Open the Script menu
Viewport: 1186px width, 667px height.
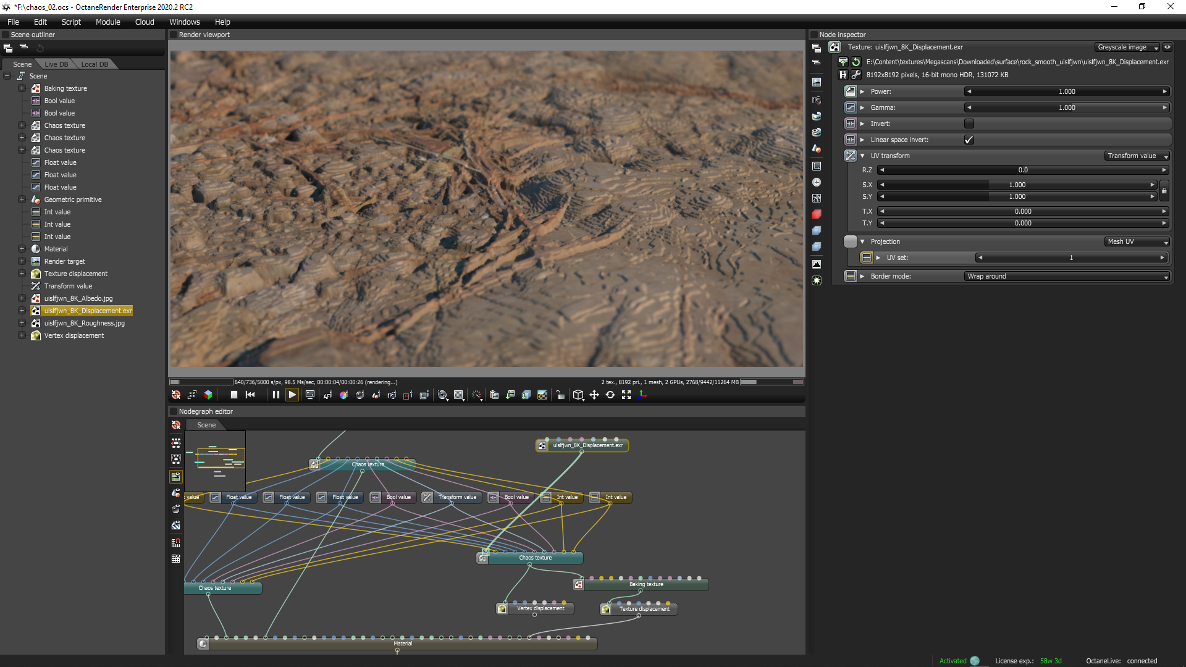[71, 22]
